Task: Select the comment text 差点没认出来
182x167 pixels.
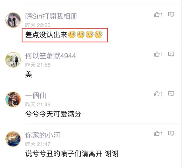Action: coord(46,35)
